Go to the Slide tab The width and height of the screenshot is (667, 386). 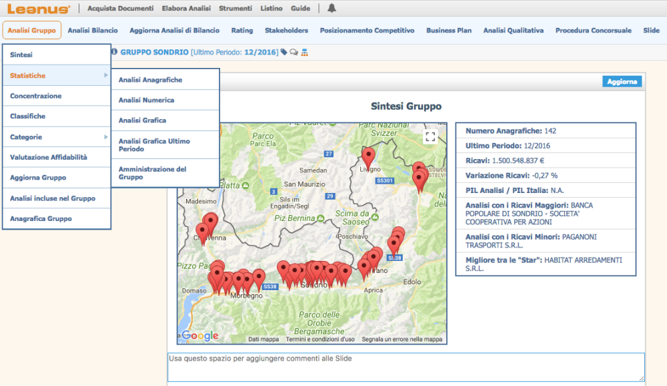tap(651, 30)
